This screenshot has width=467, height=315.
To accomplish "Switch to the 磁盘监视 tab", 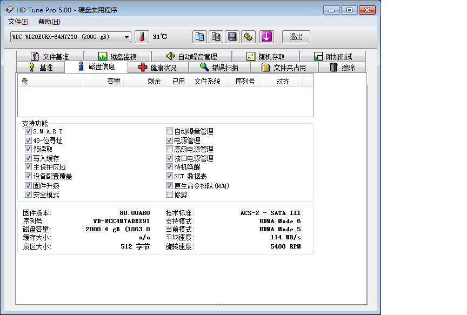I will pos(118,57).
